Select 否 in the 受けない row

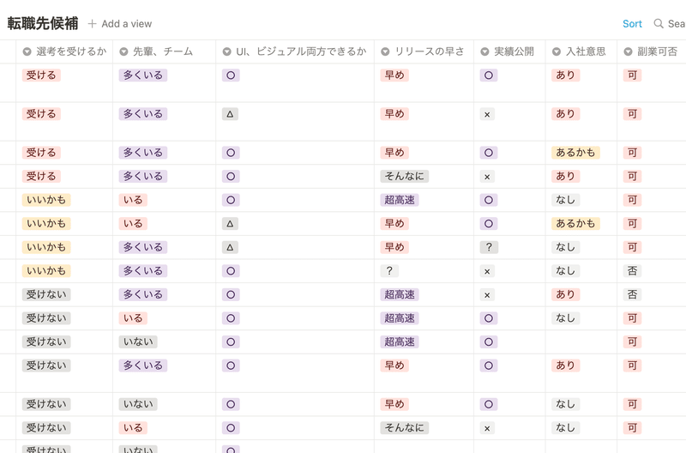coord(632,294)
